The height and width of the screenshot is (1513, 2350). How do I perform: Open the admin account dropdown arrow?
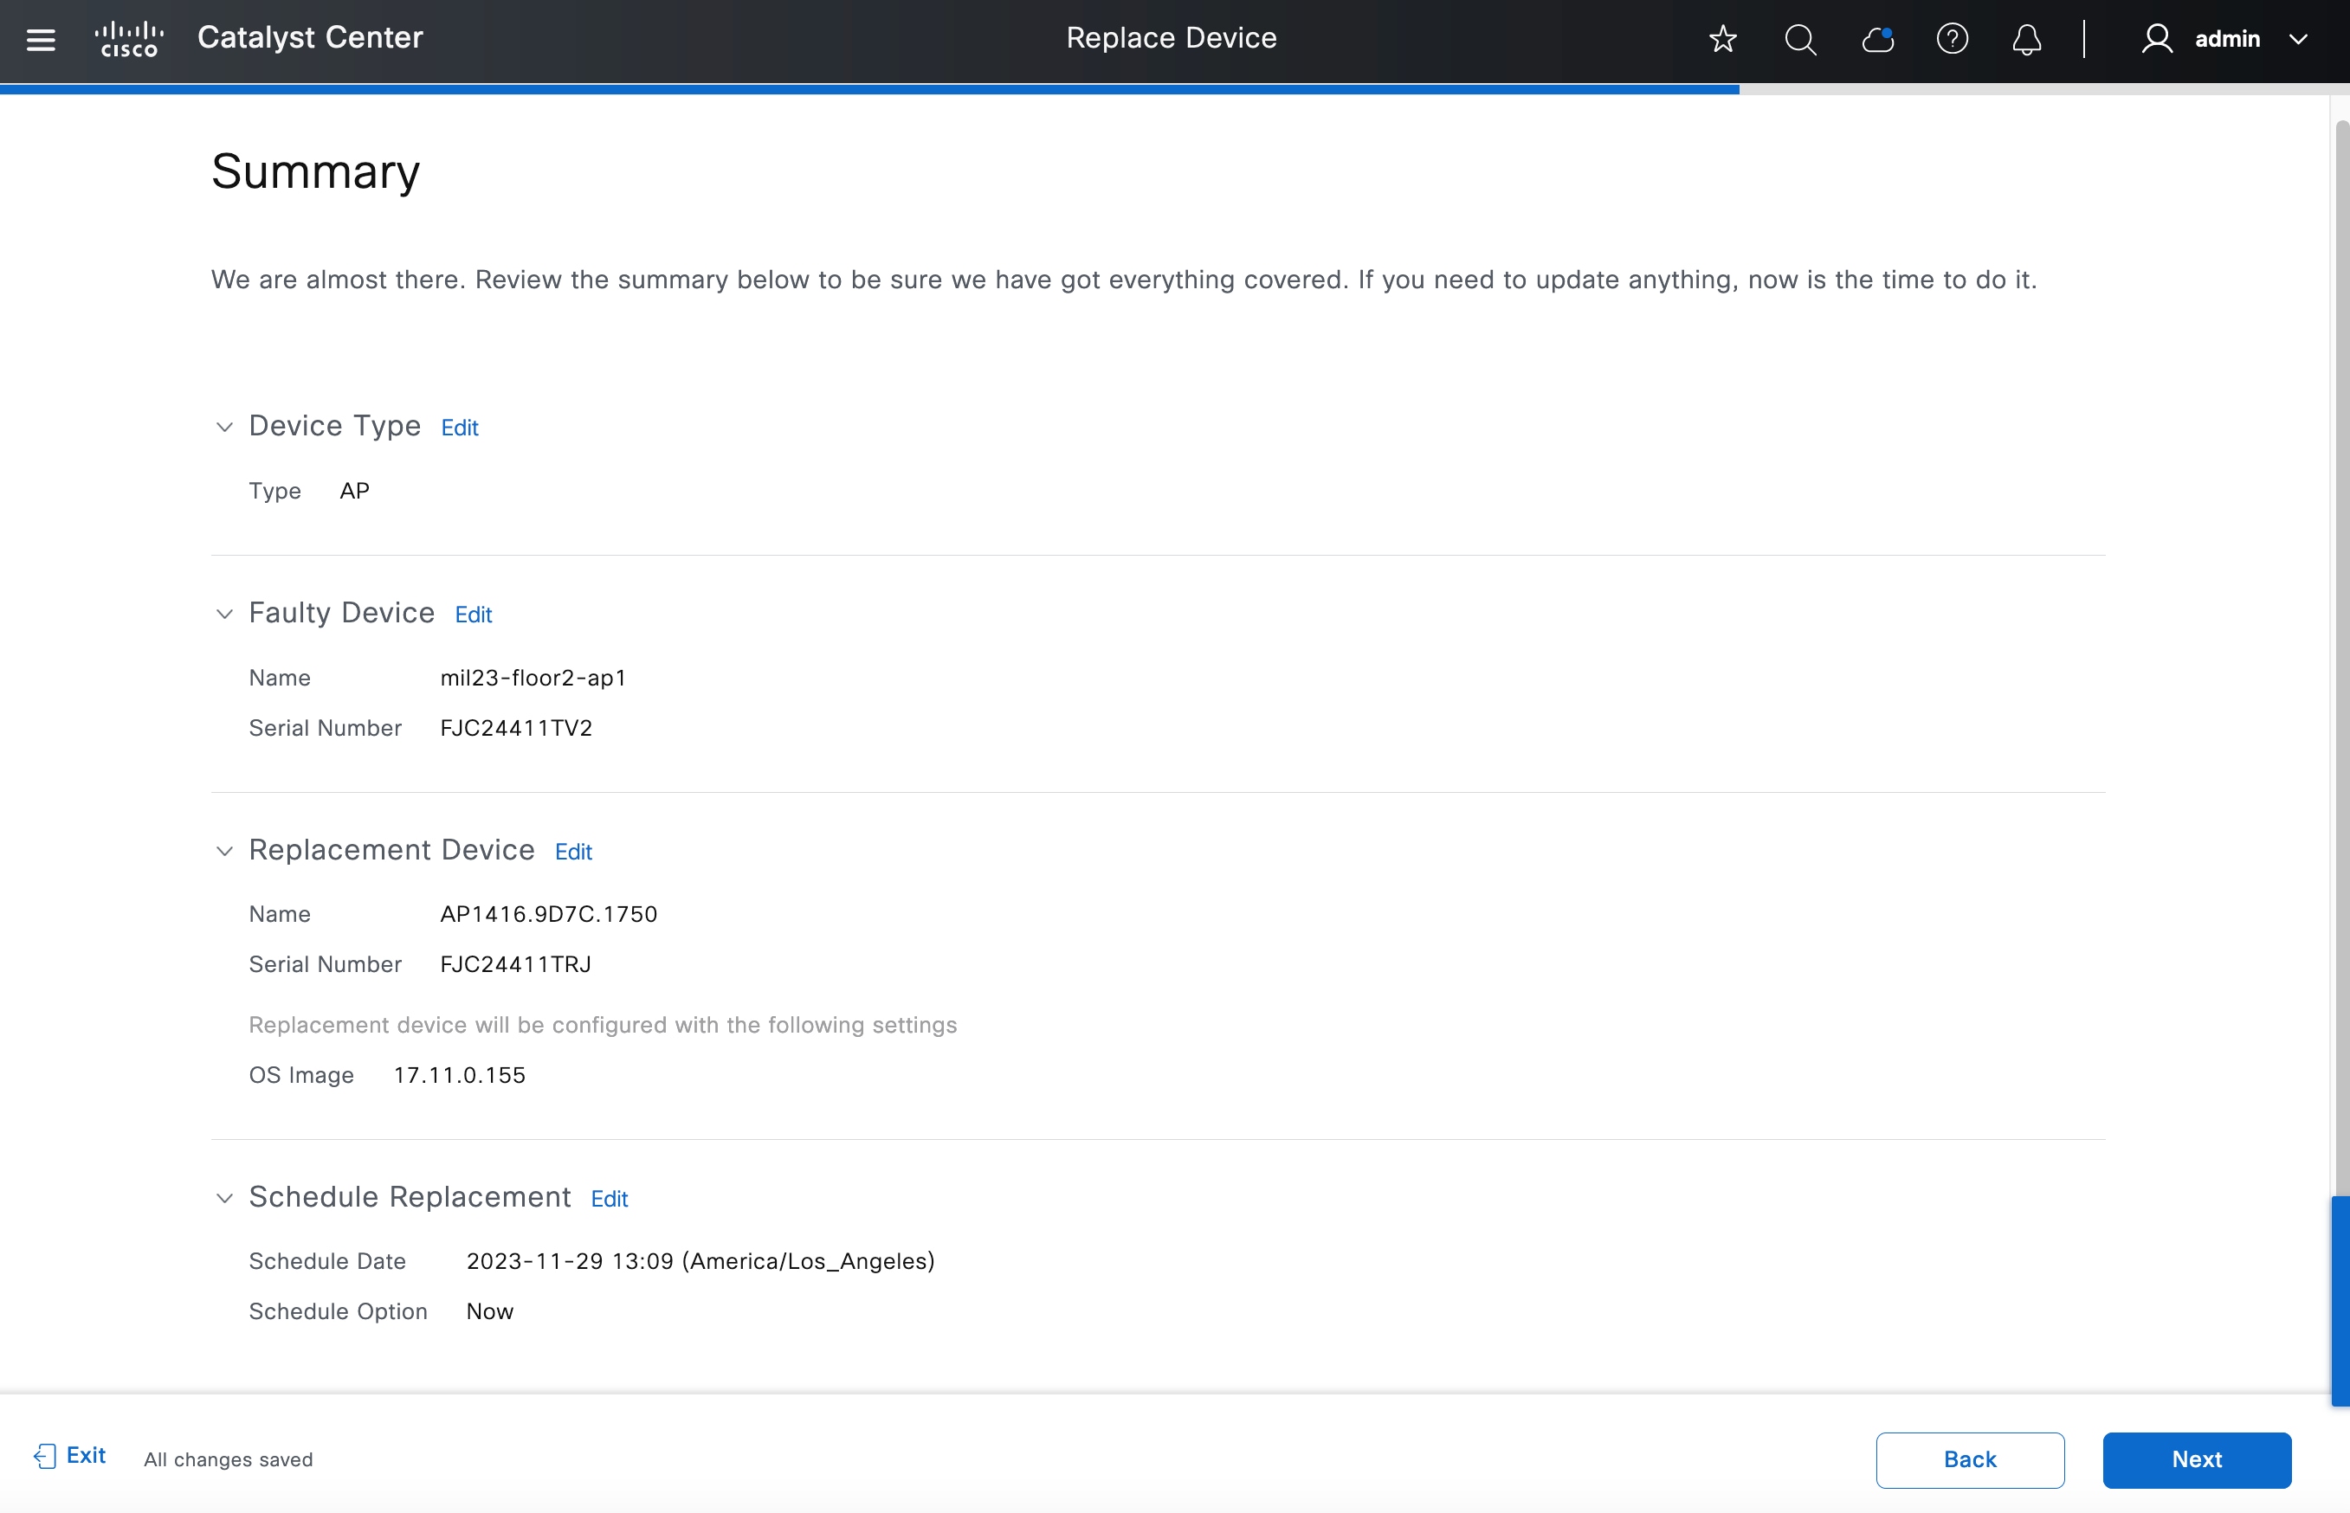click(x=2298, y=39)
